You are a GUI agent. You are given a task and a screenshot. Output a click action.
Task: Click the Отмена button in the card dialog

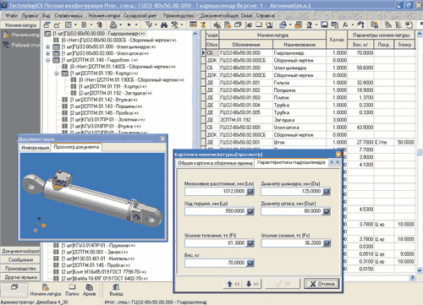321,284
